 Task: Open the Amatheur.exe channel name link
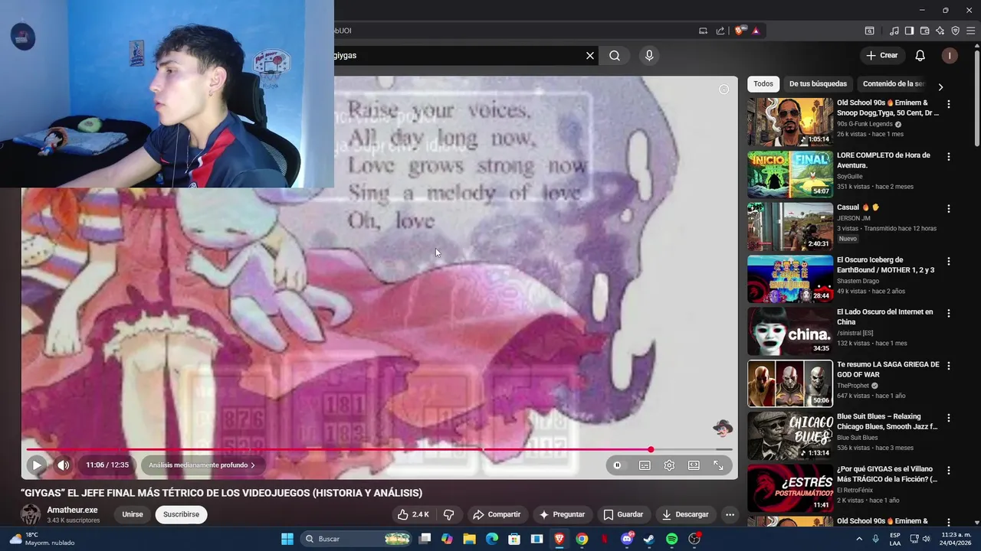click(72, 510)
